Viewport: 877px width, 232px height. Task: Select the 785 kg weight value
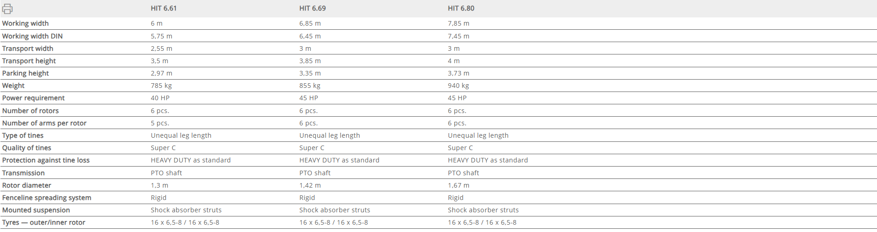(x=161, y=86)
